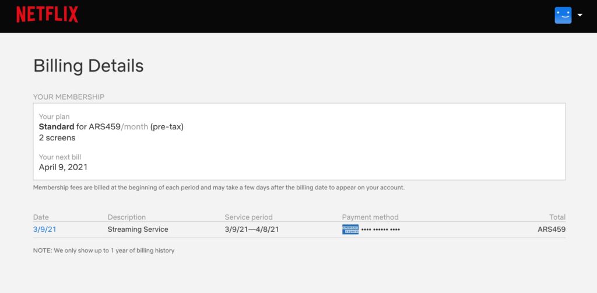Select the 3/9/21—4/8/21 service period
The height and width of the screenshot is (293, 597).
(x=252, y=230)
